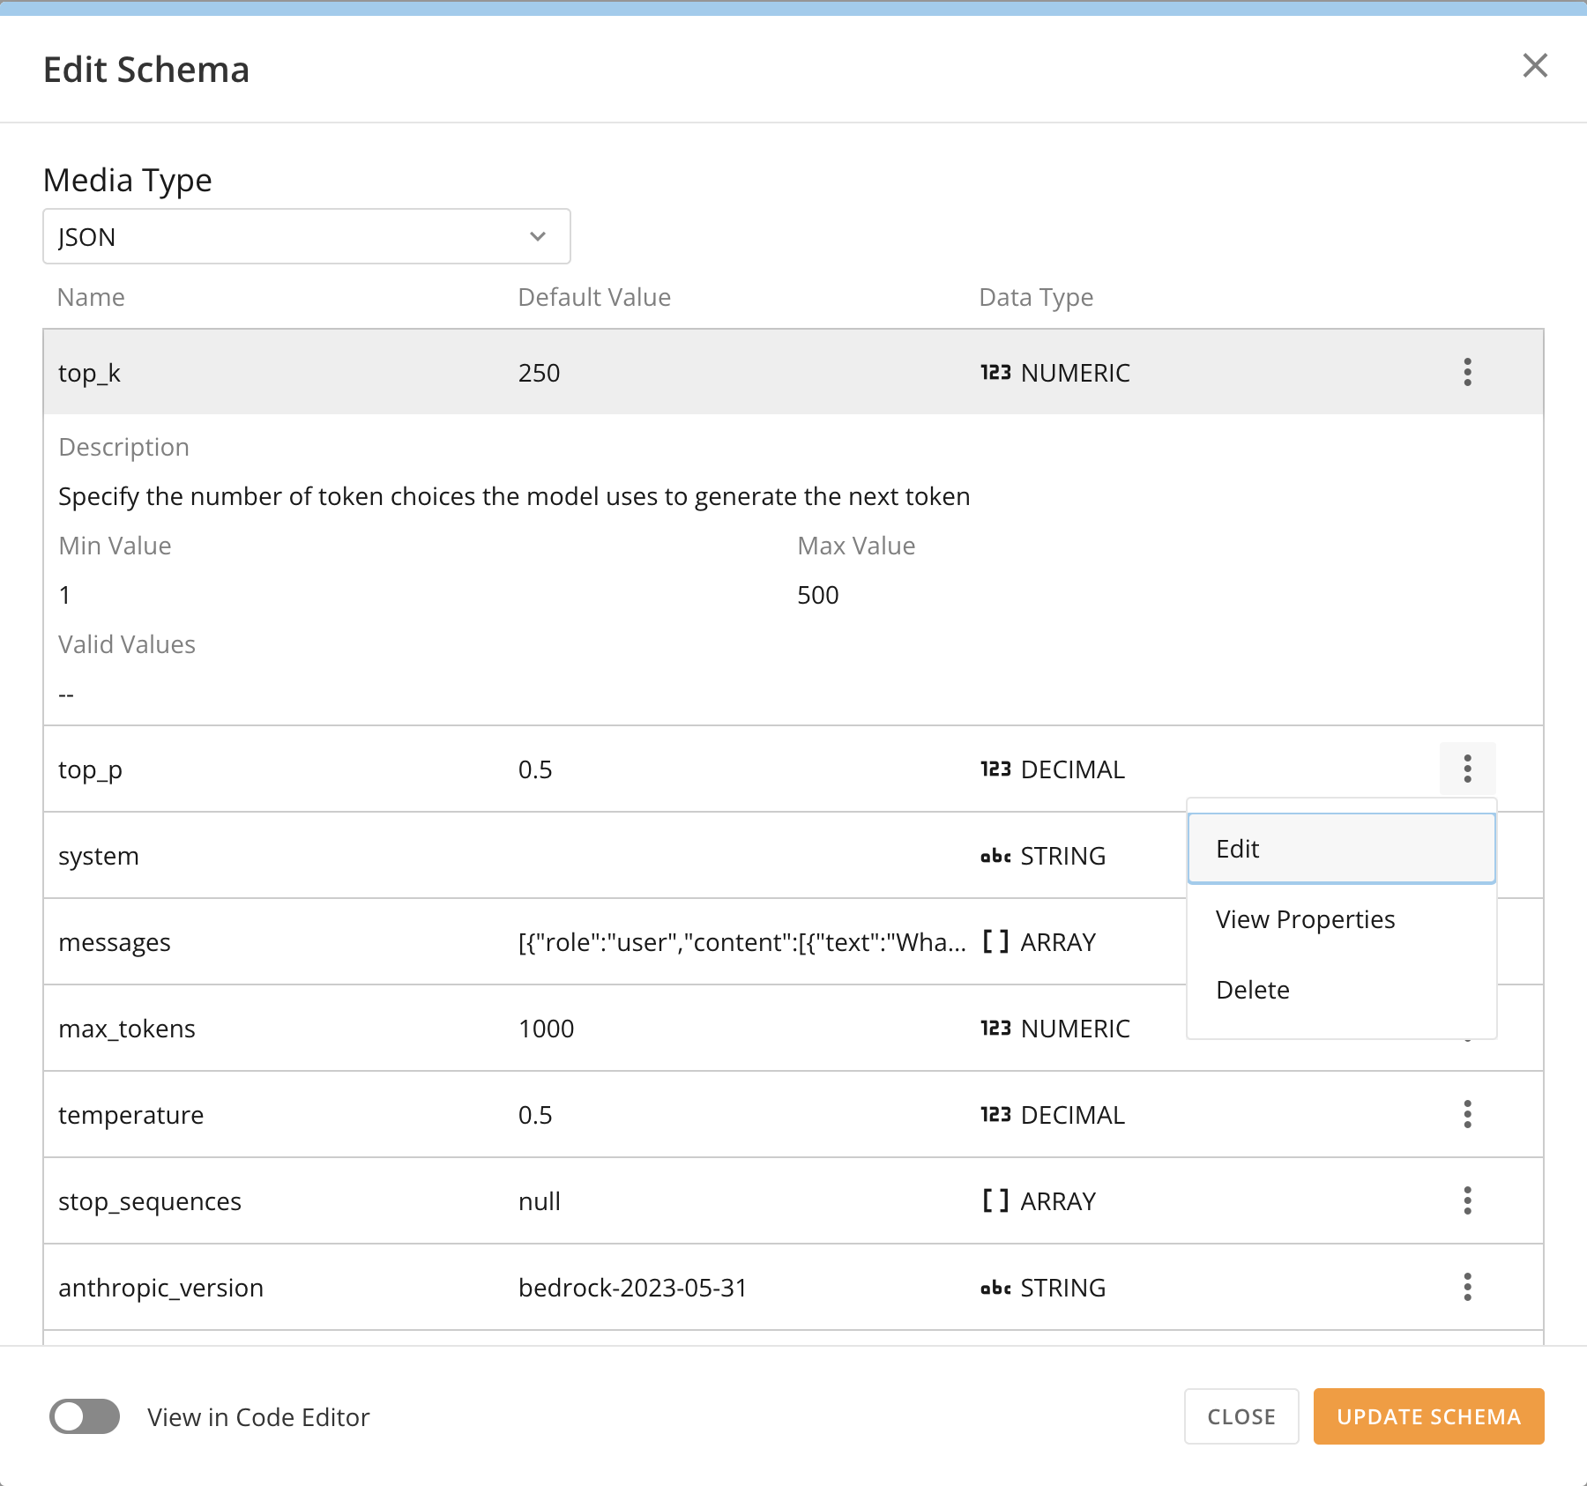Image resolution: width=1587 pixels, height=1486 pixels.
Task: Toggle View in Code Editor switch
Action: tap(85, 1416)
